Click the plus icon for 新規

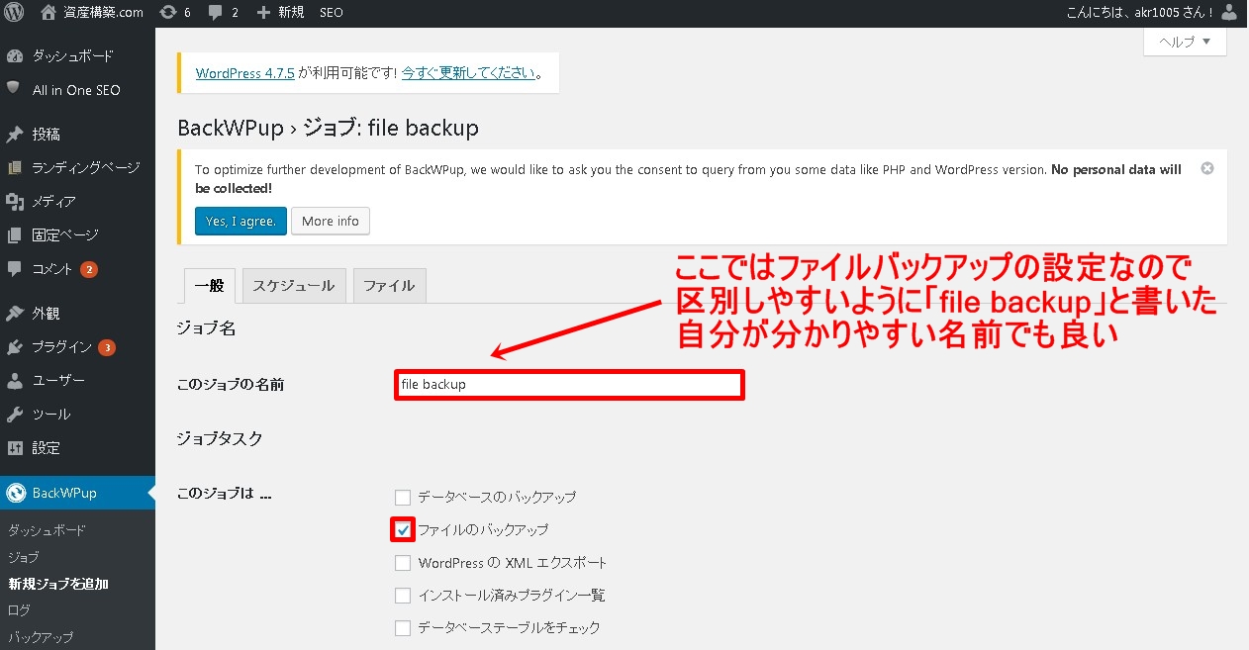coord(263,13)
